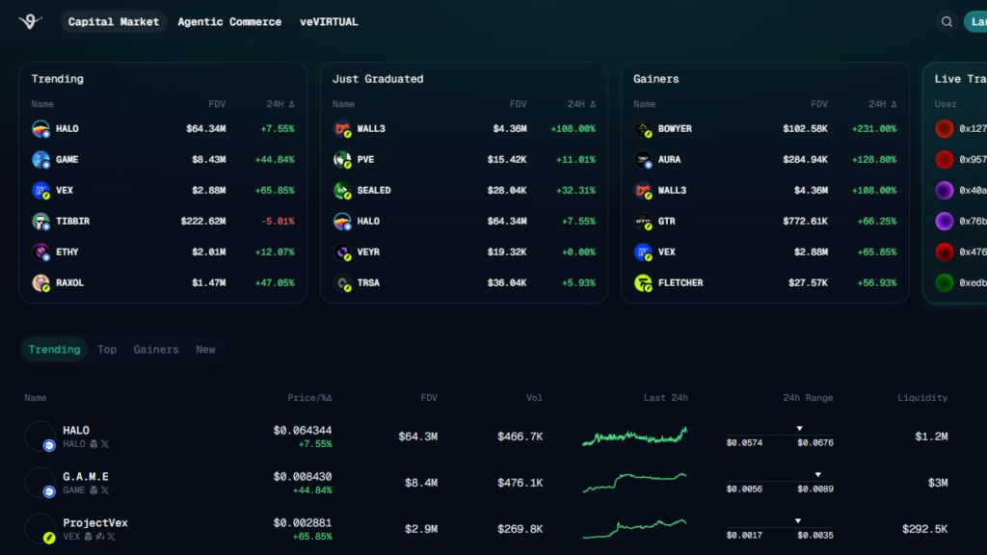Click the ProjectVex Last 24h sparkline chart
The height and width of the screenshot is (555, 987).
634,529
